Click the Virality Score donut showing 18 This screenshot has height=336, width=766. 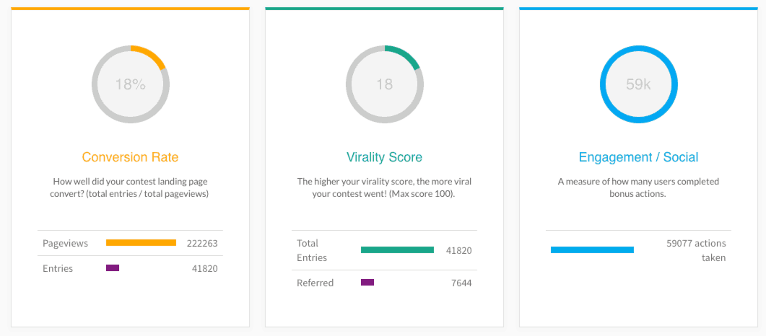point(384,84)
